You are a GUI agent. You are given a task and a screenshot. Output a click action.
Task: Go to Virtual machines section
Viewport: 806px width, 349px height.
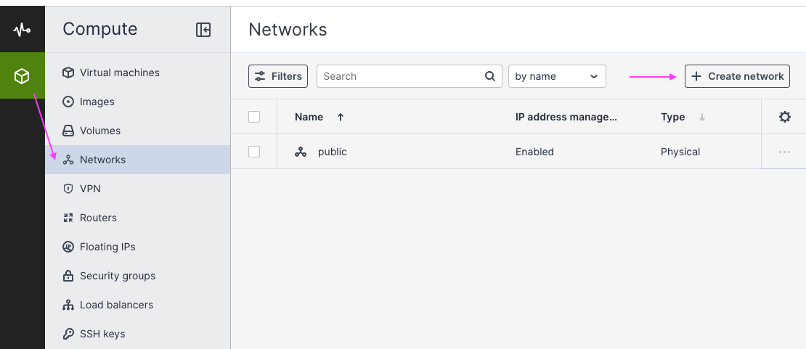119,73
